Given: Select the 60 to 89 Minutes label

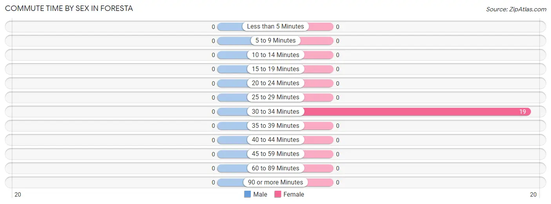Looking at the screenshot, I should pyautogui.click(x=275, y=168).
